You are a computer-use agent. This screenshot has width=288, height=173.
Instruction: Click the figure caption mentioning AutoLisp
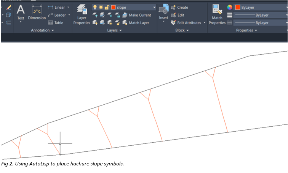pyautogui.click(x=62, y=164)
